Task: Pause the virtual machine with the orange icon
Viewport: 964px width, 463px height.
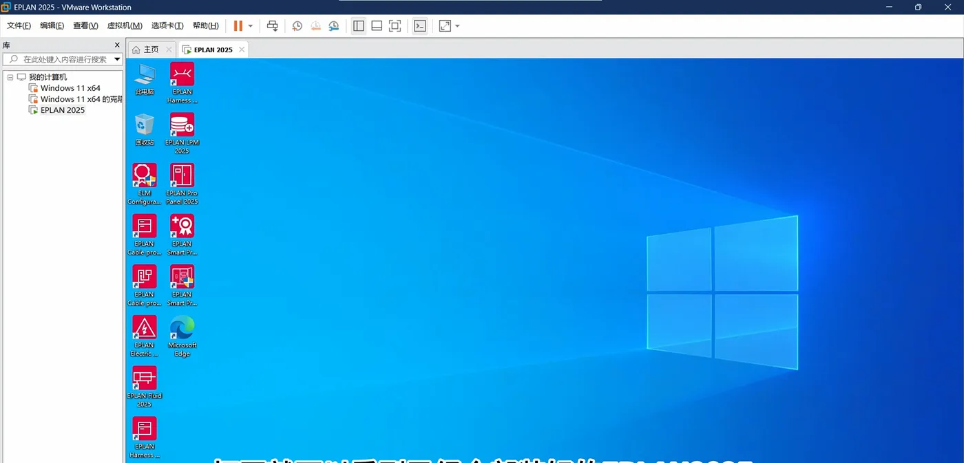Action: pos(238,25)
